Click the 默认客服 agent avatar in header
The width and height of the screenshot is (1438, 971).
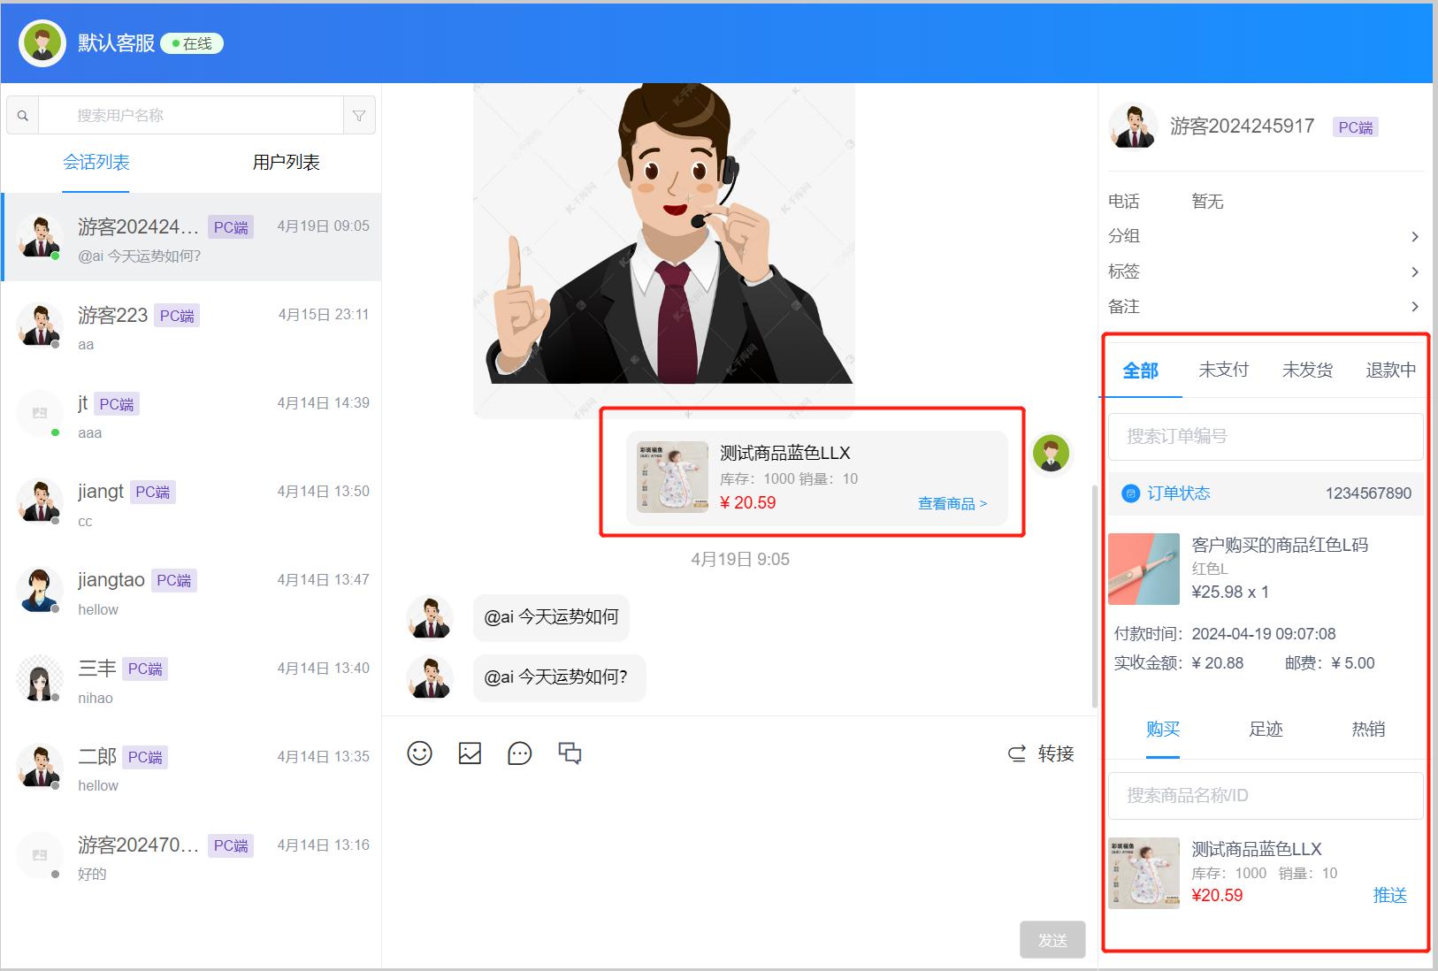click(x=42, y=42)
